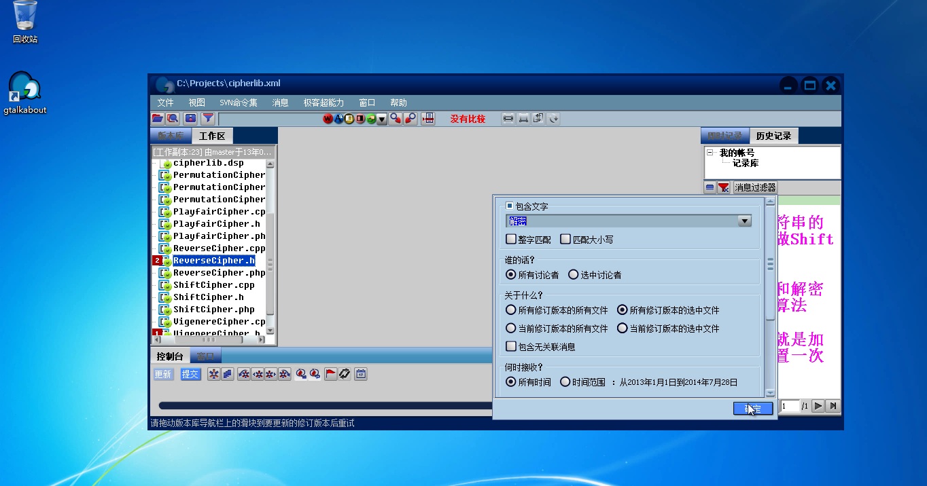The width and height of the screenshot is (927, 486).
Task: Open the black arrow dropdown after green icon
Action: click(382, 119)
